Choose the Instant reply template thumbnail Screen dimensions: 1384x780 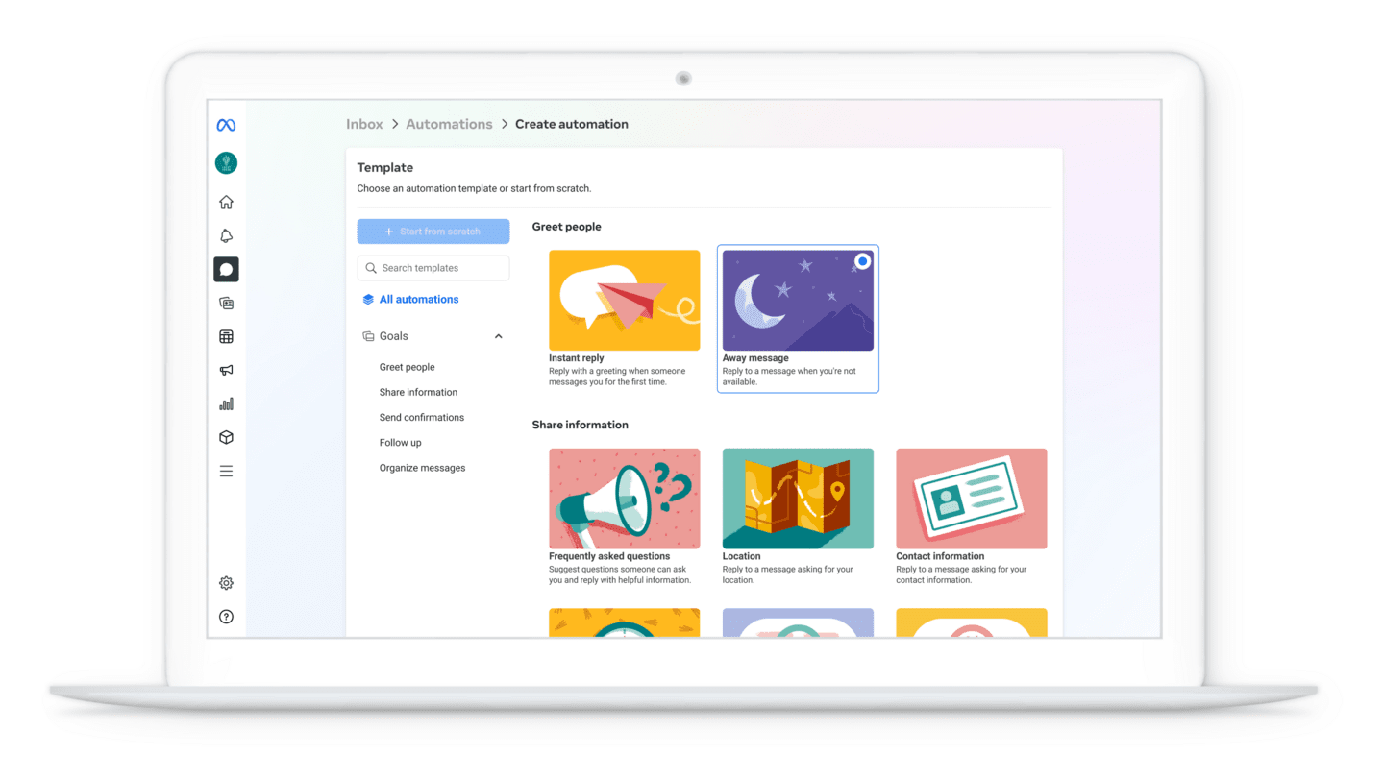625,301
